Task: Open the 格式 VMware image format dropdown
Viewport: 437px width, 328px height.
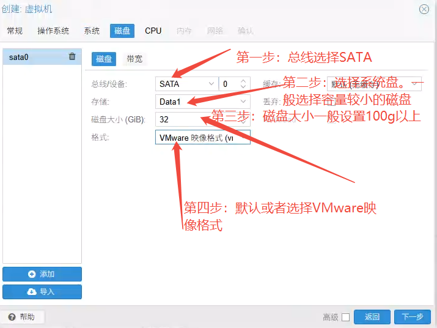Action: click(202, 138)
